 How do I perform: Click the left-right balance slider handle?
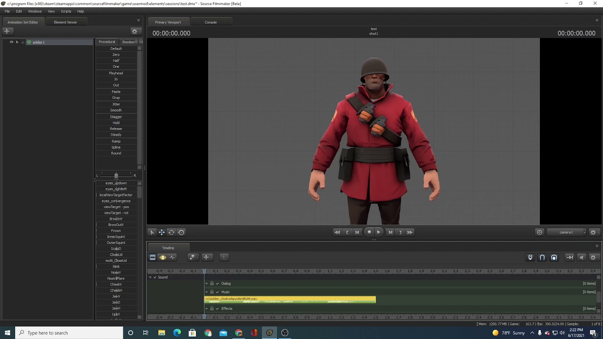point(116,176)
